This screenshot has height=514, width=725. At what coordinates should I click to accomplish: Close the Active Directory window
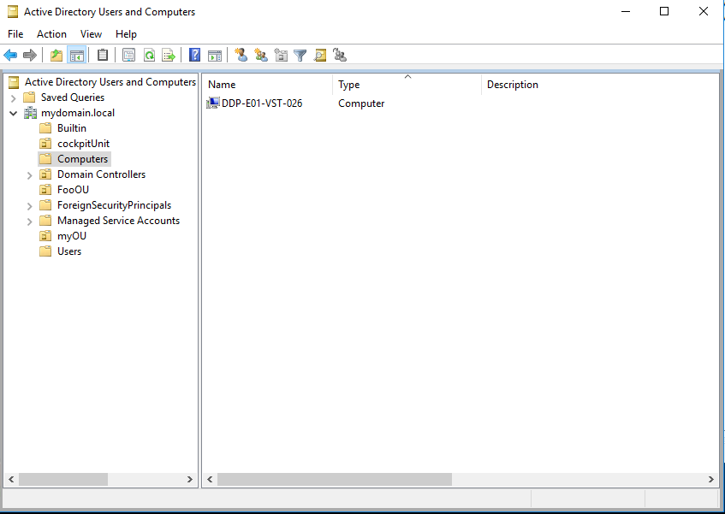pyautogui.click(x=704, y=11)
